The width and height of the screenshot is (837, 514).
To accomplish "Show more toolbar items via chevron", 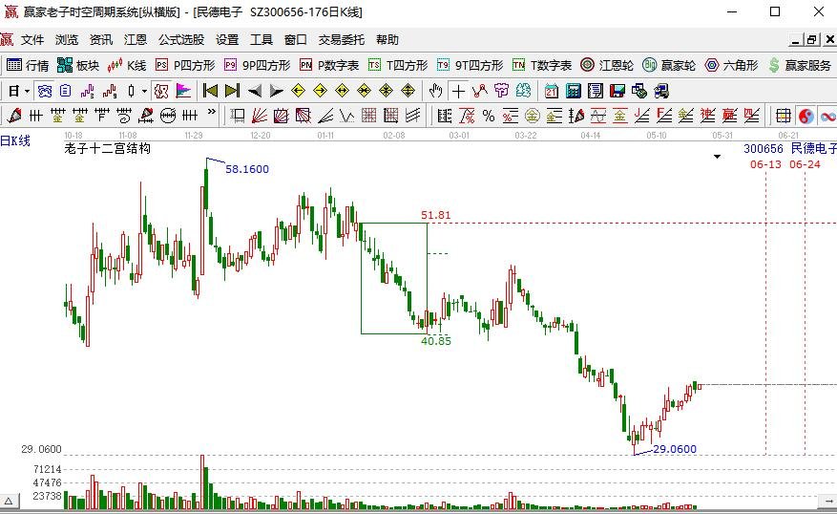I will pyautogui.click(x=212, y=112).
